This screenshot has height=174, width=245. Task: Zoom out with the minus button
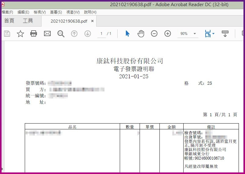[154, 34]
